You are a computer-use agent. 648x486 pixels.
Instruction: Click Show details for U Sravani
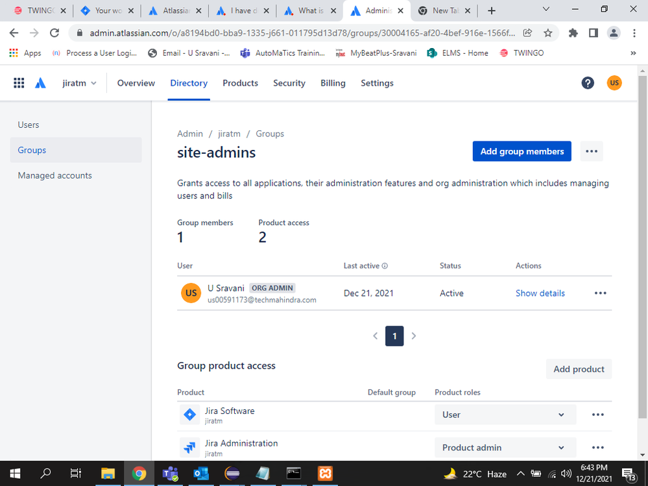540,293
